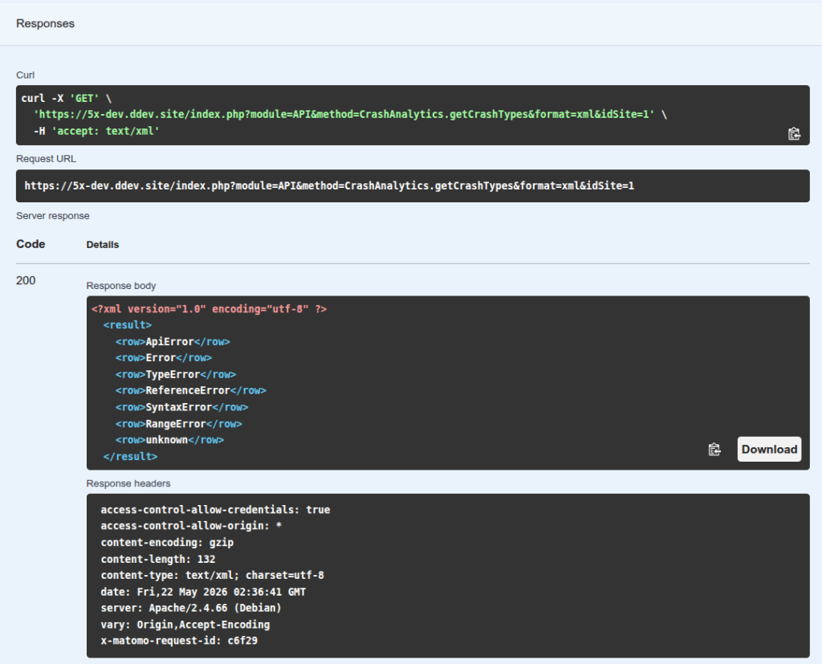
Task: Click the Response body label
Action: 121,286
